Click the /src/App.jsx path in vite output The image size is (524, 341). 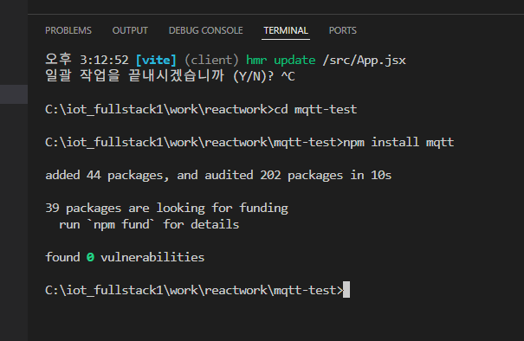click(364, 60)
